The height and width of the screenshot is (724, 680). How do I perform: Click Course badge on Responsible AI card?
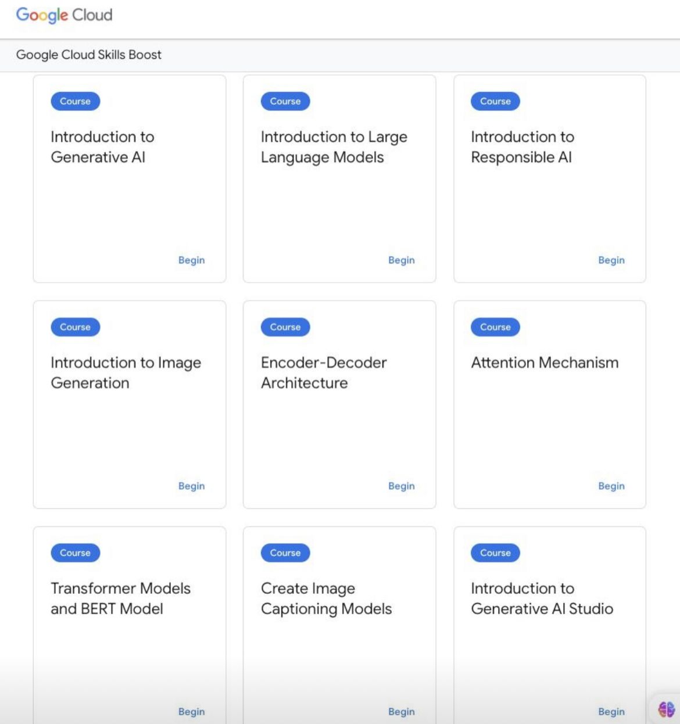(495, 101)
